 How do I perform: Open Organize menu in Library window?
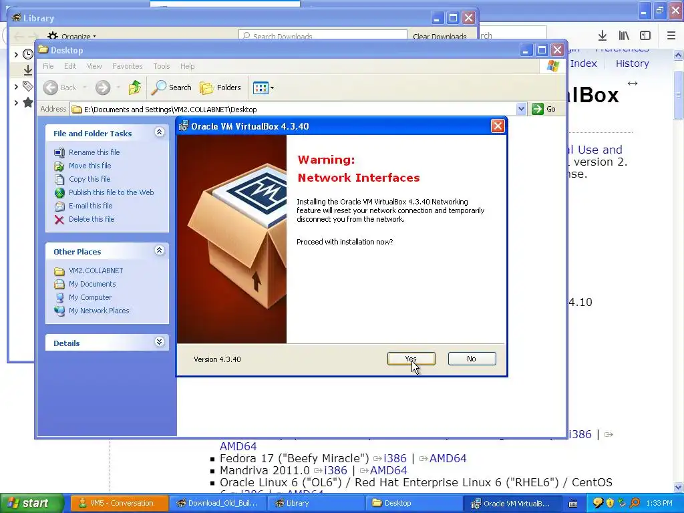[71, 36]
